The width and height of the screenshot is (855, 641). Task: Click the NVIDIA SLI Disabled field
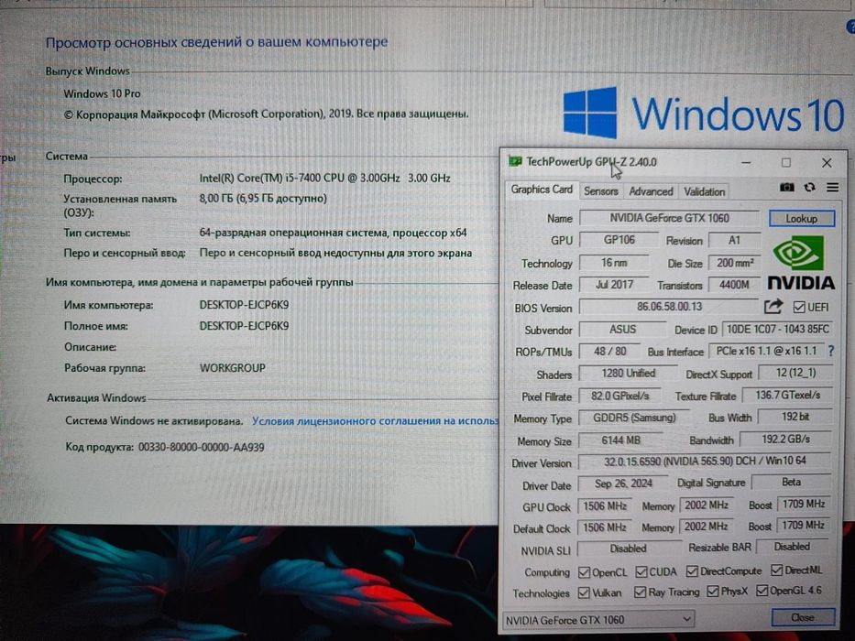629,549
